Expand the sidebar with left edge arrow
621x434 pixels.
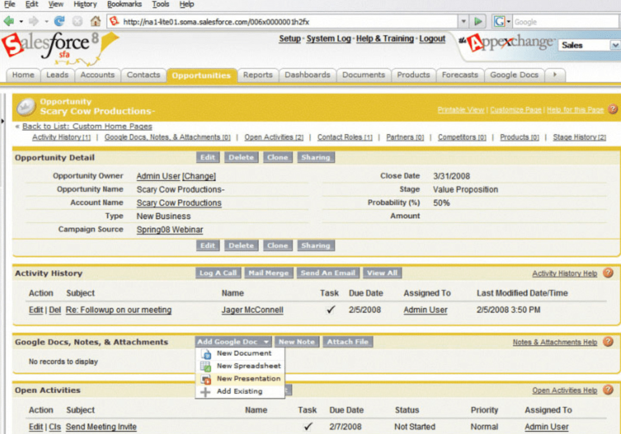click(2, 121)
